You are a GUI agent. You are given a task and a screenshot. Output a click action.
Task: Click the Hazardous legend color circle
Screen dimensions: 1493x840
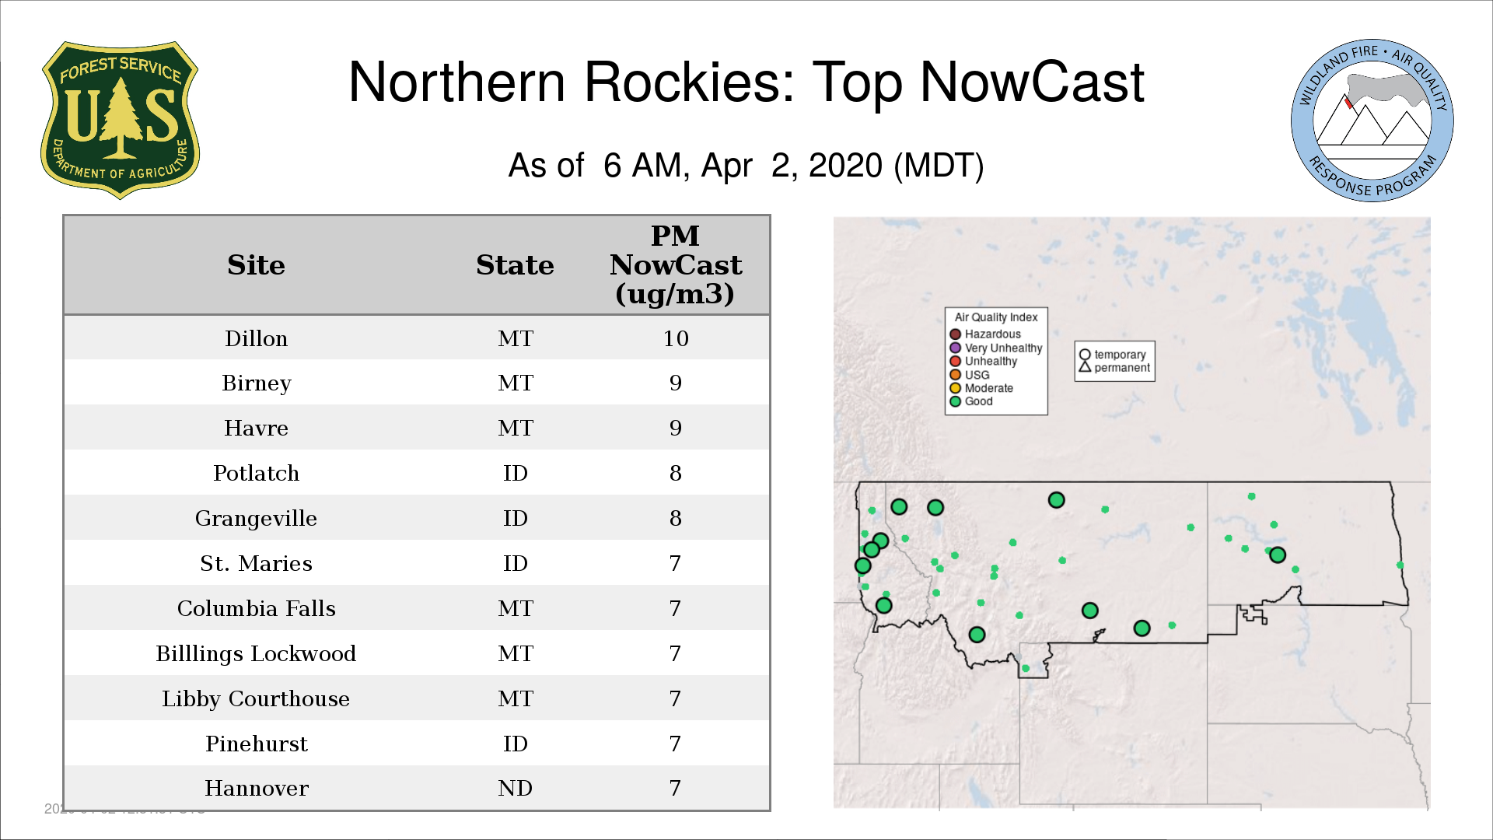tap(955, 334)
